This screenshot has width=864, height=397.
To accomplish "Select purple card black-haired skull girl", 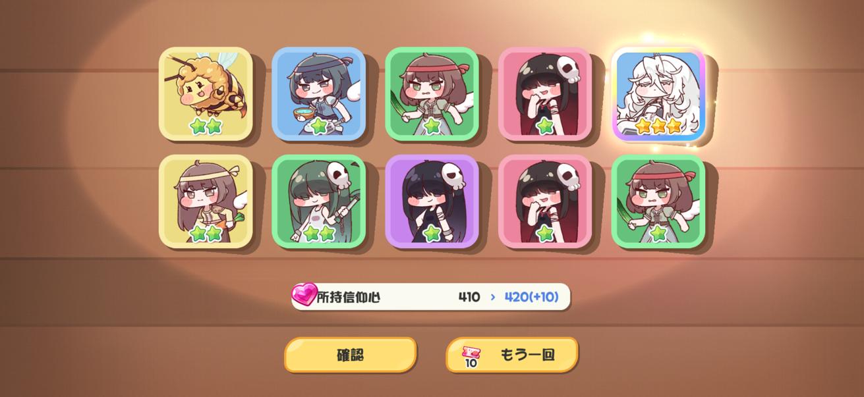I will click(x=432, y=201).
